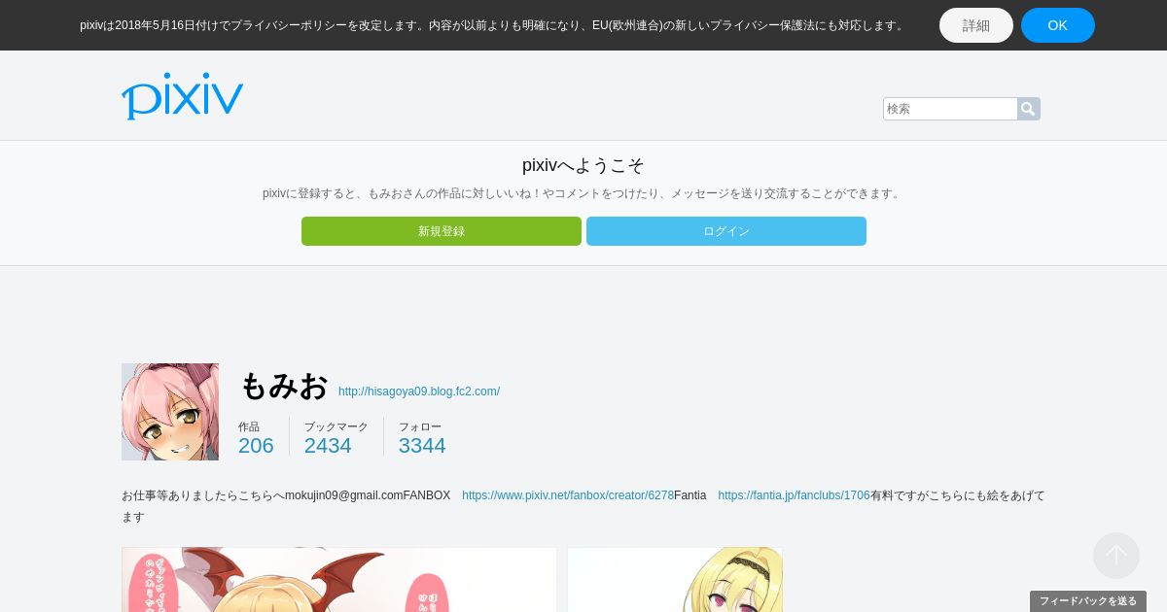This screenshot has width=1167, height=612.
Task: Open the fantia.jp fanclubs link
Action: 795,495
